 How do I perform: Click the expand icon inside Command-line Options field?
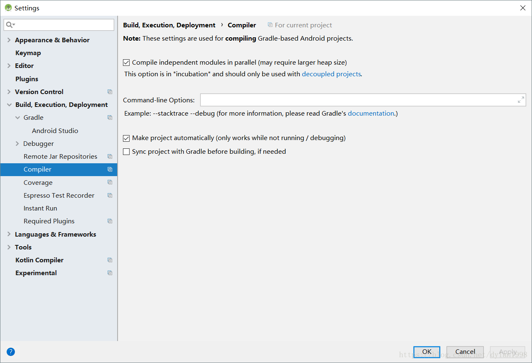click(x=520, y=99)
